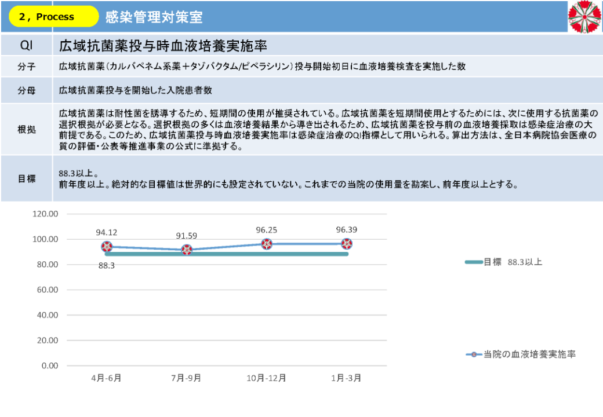
Task: Select the 7月-9月 data point marker
Action: click(187, 250)
